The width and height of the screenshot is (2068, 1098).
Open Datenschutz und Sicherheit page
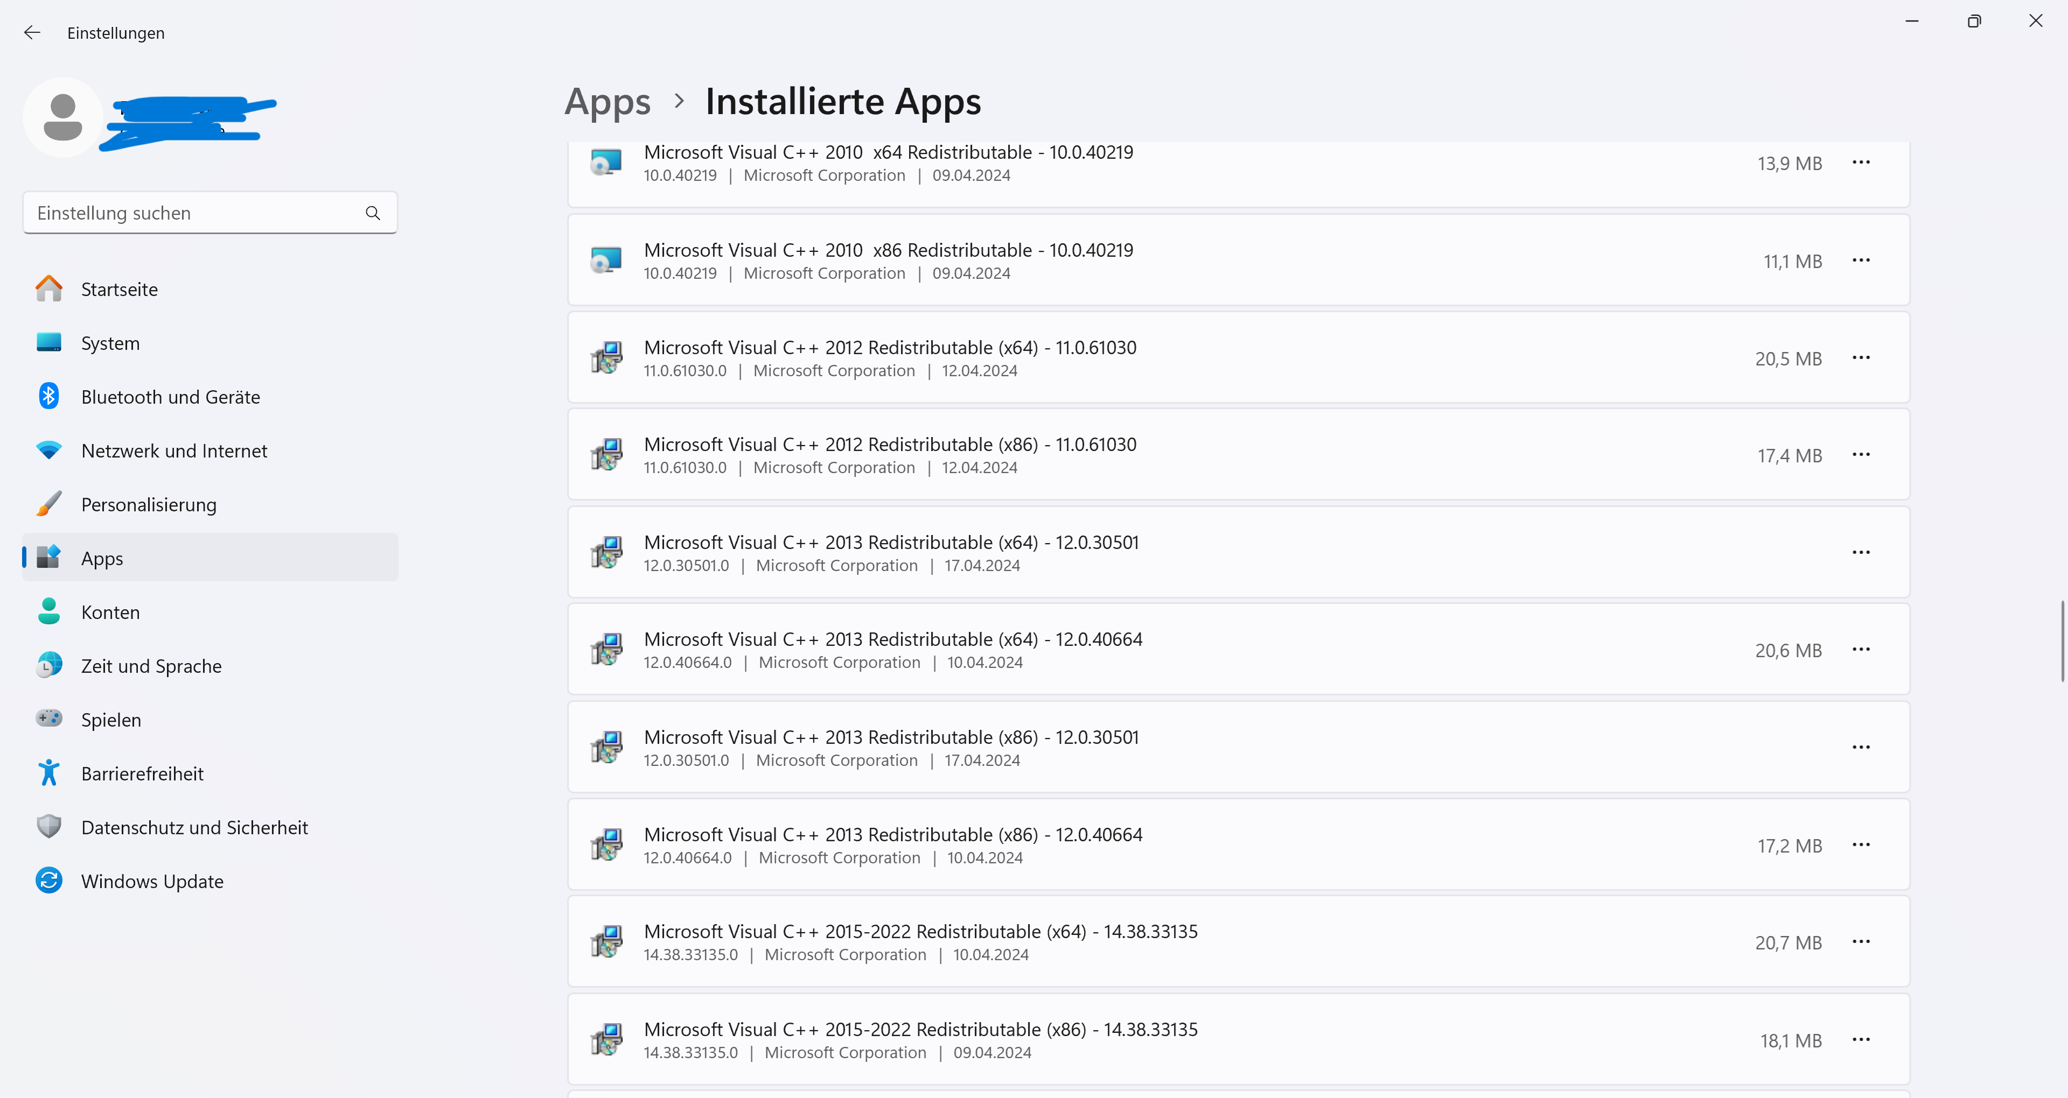click(193, 827)
